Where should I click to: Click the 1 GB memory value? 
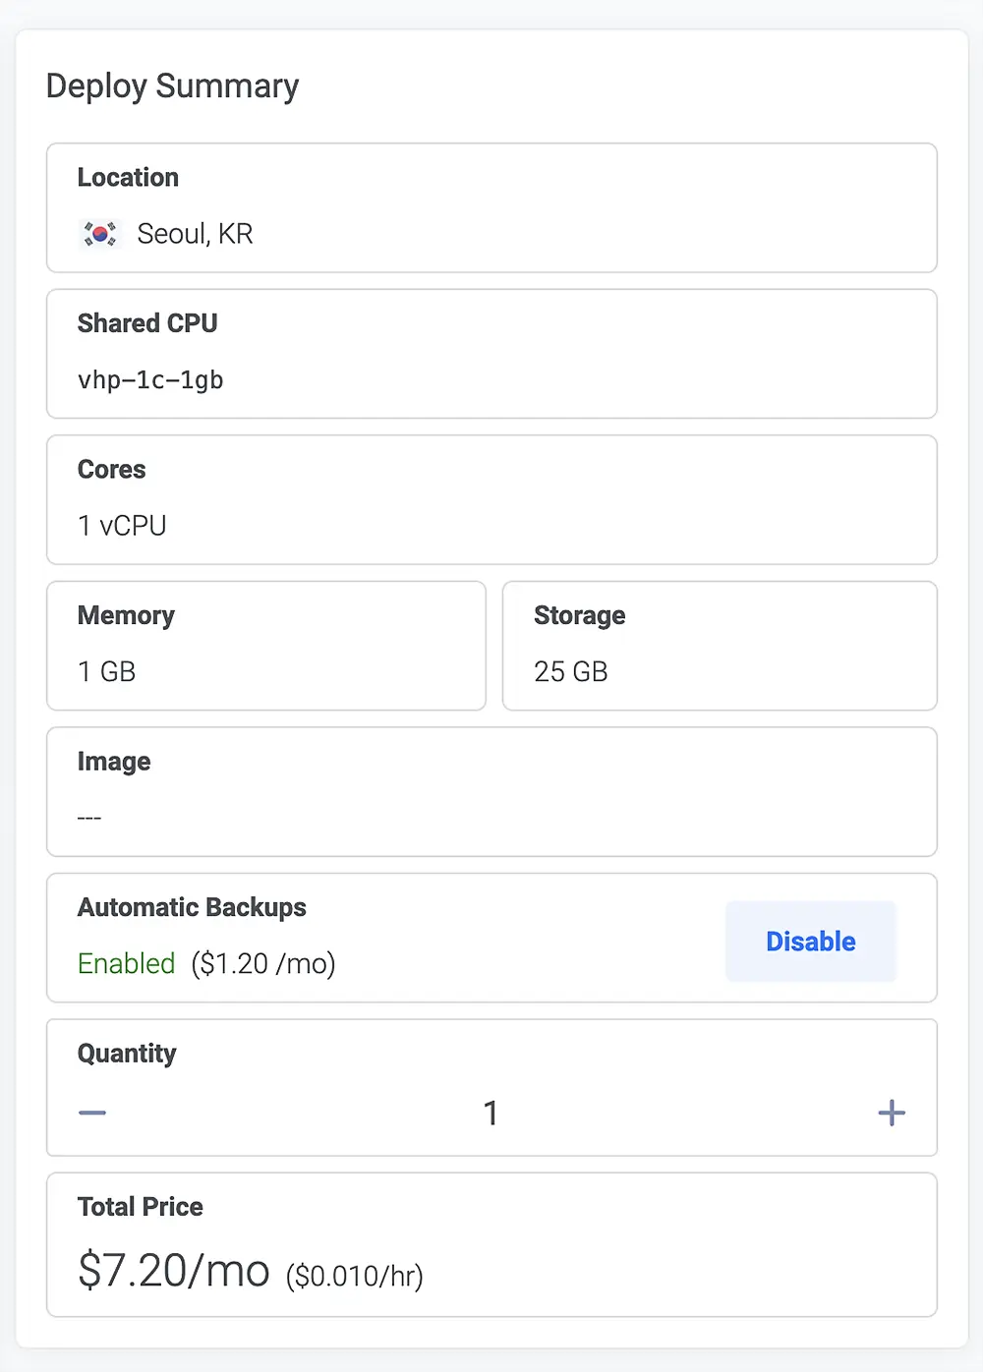106,672
